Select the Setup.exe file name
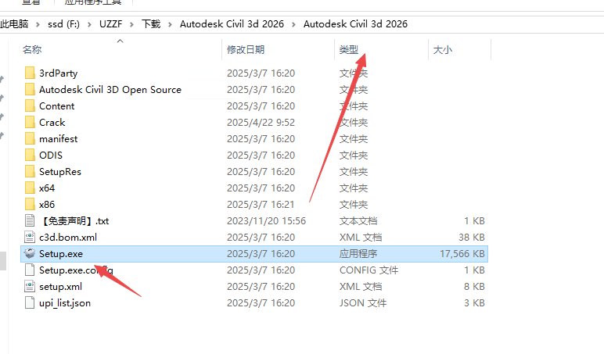The height and width of the screenshot is (354, 604). [x=61, y=253]
